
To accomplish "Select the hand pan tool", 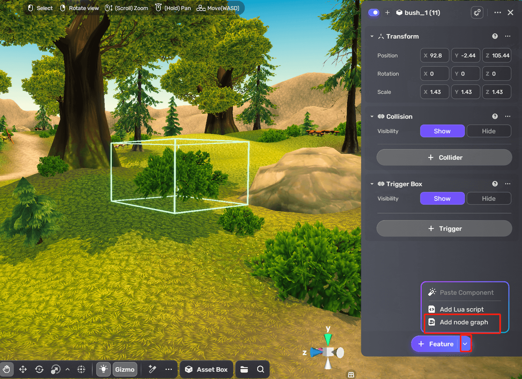I will point(7,369).
